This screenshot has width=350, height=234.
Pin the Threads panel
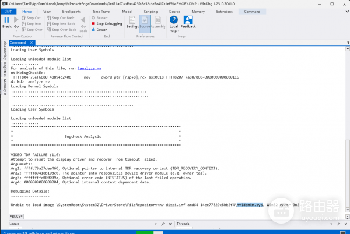338,224
